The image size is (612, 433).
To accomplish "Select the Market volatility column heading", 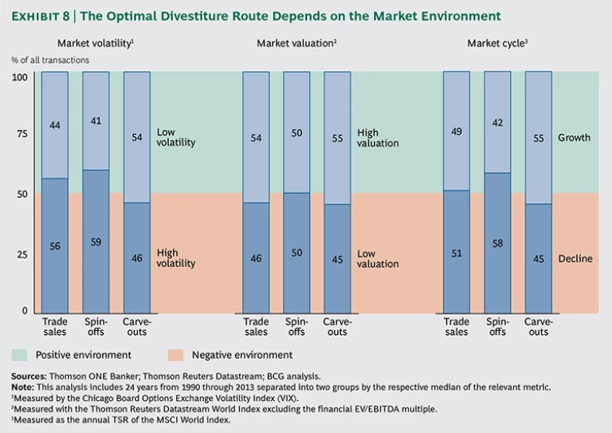I will tap(95, 43).
